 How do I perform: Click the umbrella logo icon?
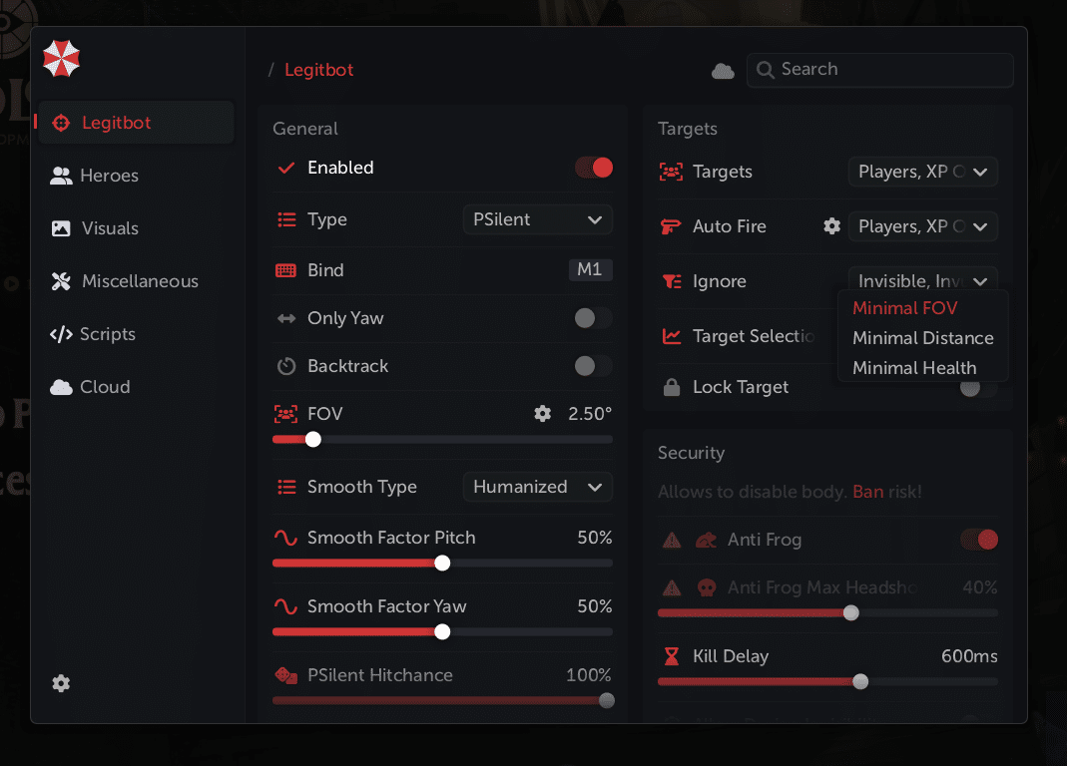(x=61, y=60)
